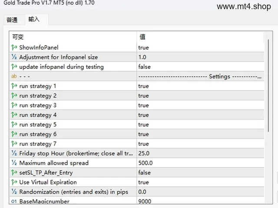Click the boolean icon for Use Virtual Expiration
Viewport: 278px width, 208px height.
14,182
